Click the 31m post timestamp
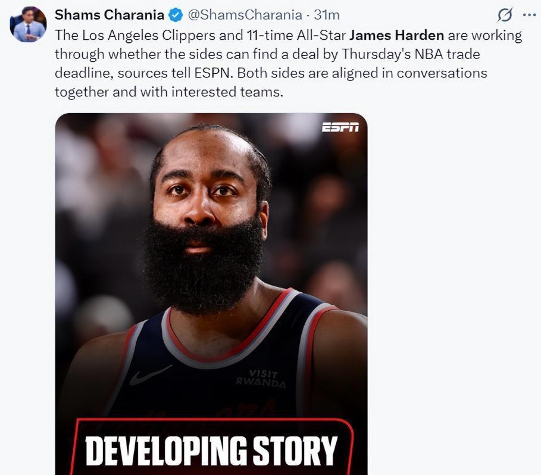The width and height of the screenshot is (541, 475). point(327,15)
